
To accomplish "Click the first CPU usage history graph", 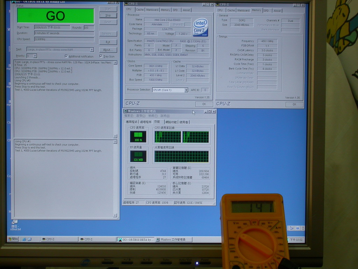I will point(168,137).
